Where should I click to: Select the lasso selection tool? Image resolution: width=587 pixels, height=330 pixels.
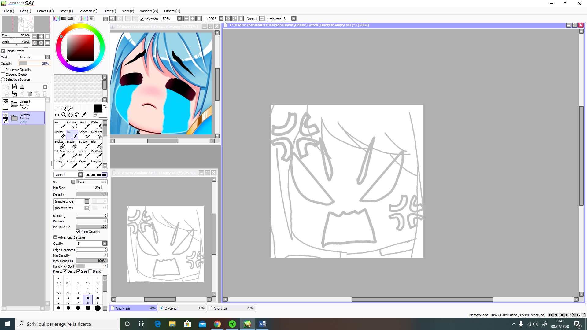tap(64, 108)
